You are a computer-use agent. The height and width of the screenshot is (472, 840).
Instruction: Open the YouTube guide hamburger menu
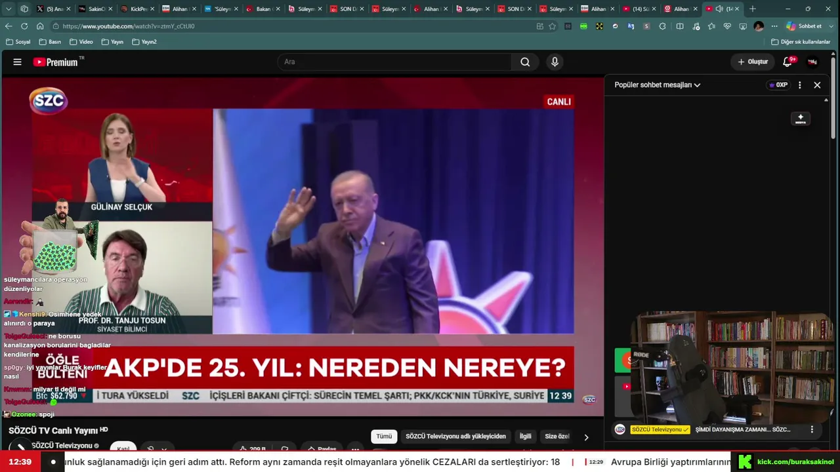[18, 62]
